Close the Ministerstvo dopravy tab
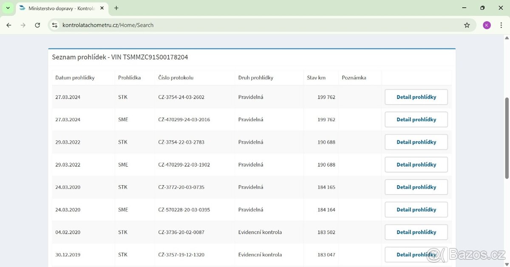Viewport: 510px width, 267px height. (103, 8)
